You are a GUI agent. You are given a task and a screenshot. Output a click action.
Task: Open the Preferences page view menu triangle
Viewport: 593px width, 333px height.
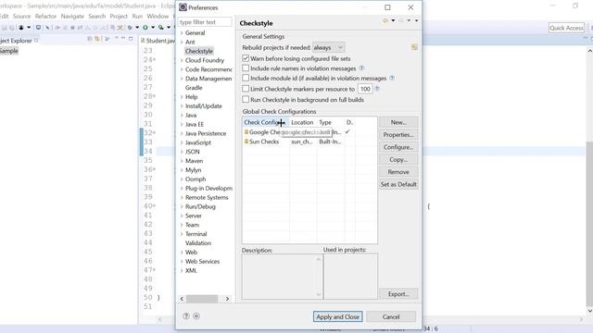(416, 20)
